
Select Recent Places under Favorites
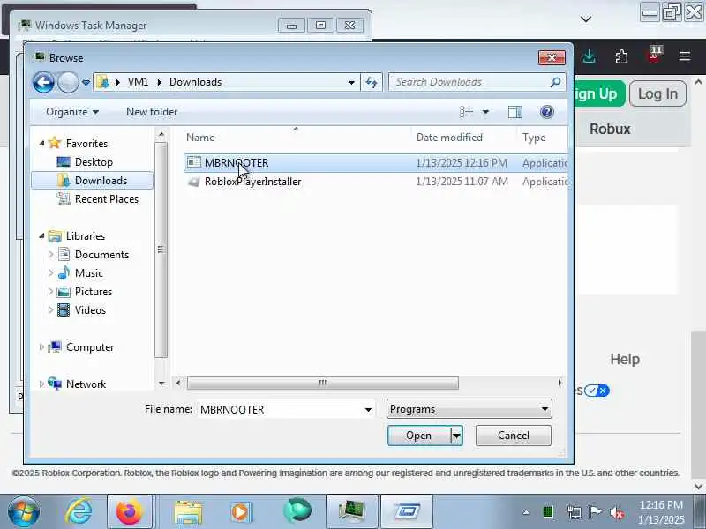pyautogui.click(x=106, y=199)
